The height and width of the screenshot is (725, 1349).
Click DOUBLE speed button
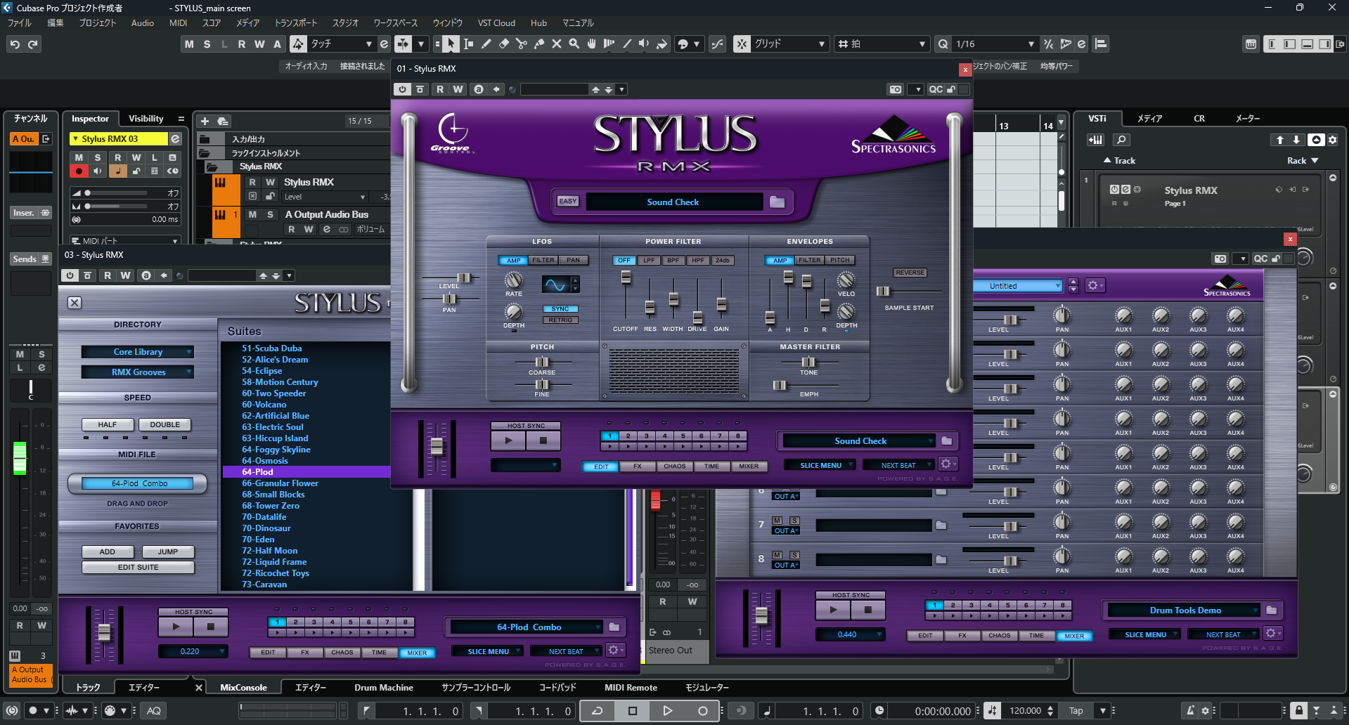pyautogui.click(x=165, y=424)
